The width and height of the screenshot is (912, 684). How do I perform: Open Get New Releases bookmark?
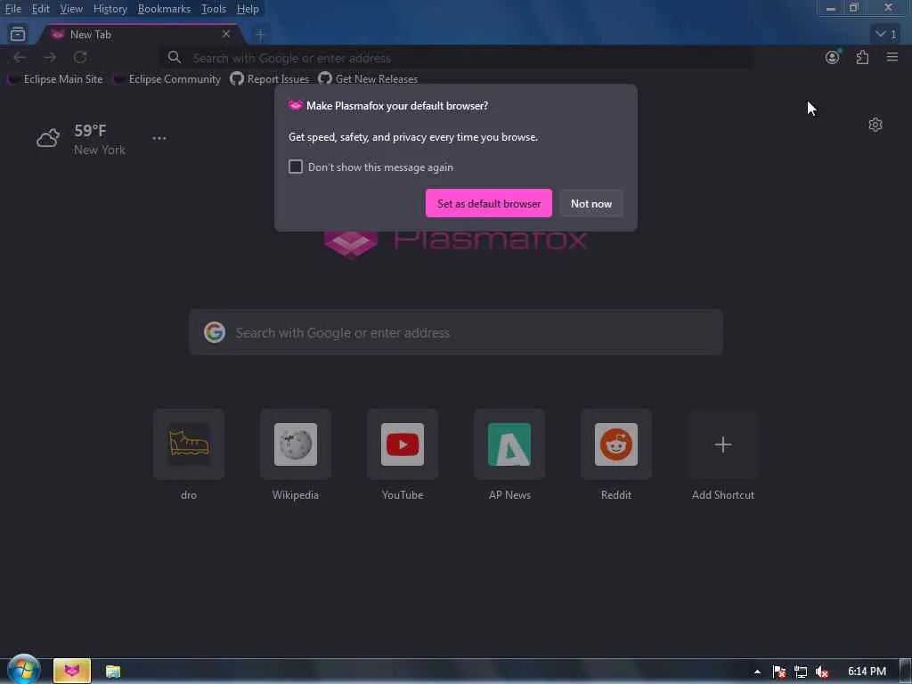[x=369, y=78]
